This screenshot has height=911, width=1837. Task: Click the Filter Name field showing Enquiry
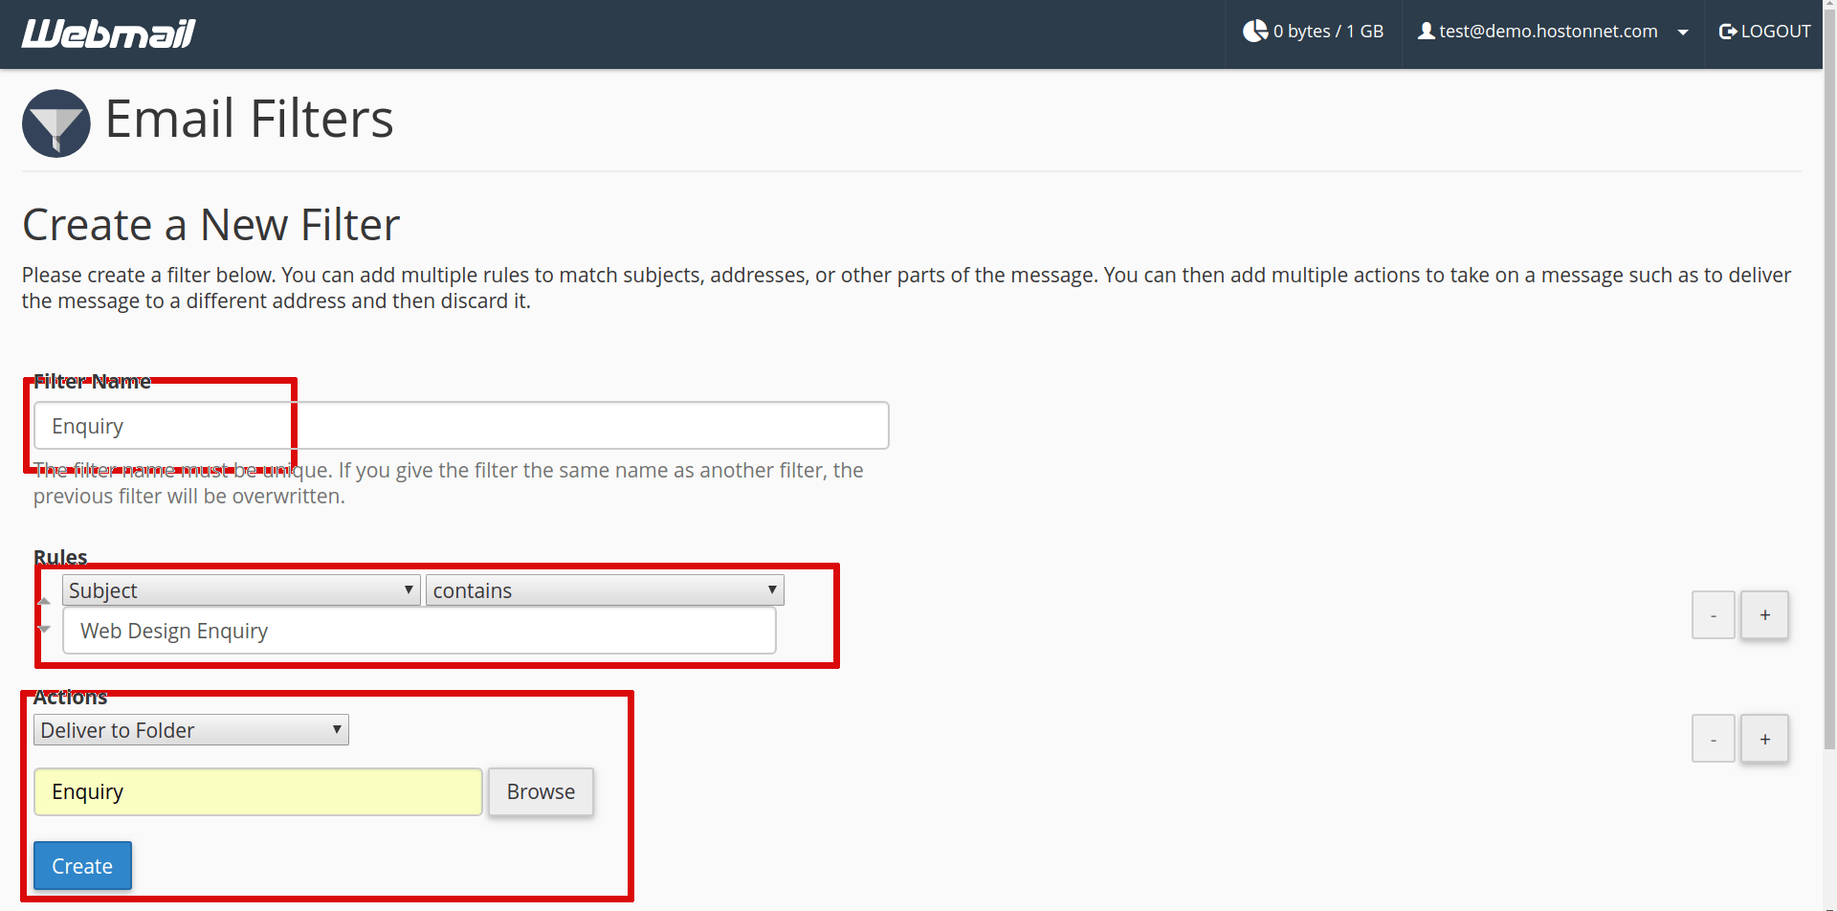tap(460, 425)
